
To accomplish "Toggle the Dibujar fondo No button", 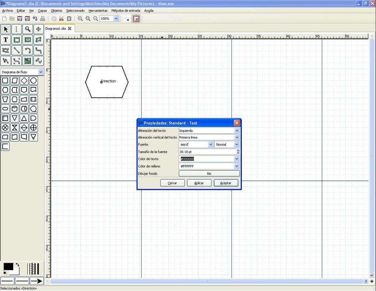I will (209, 173).
